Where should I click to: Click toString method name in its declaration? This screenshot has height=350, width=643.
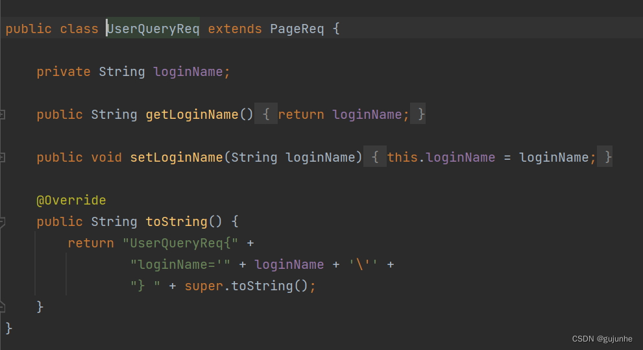[x=176, y=221]
